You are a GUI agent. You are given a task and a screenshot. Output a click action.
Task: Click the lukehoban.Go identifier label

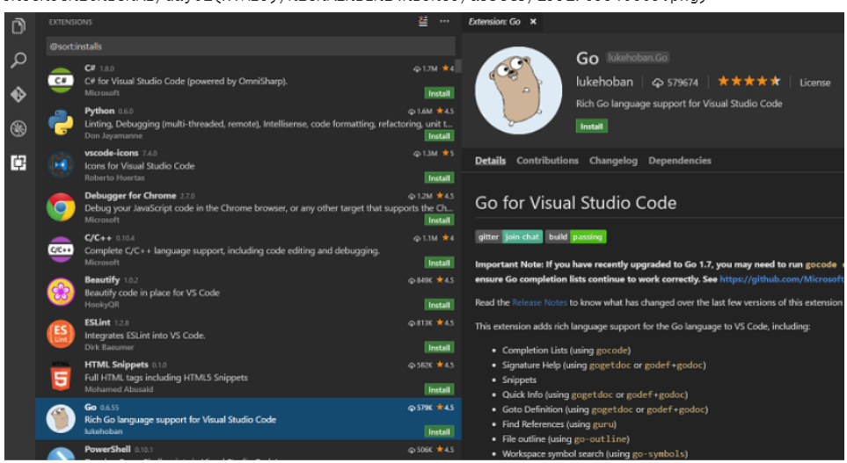[638, 57]
